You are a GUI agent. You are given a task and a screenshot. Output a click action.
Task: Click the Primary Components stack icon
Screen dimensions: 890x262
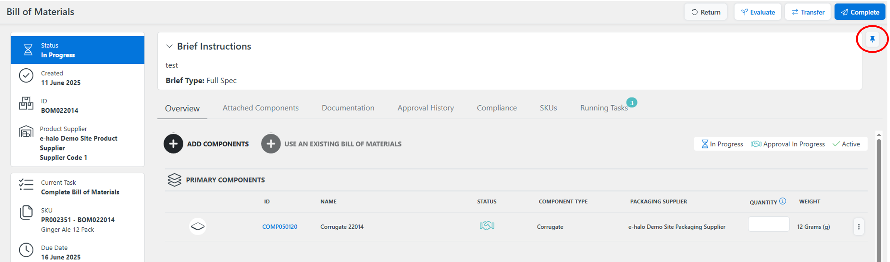coord(174,180)
